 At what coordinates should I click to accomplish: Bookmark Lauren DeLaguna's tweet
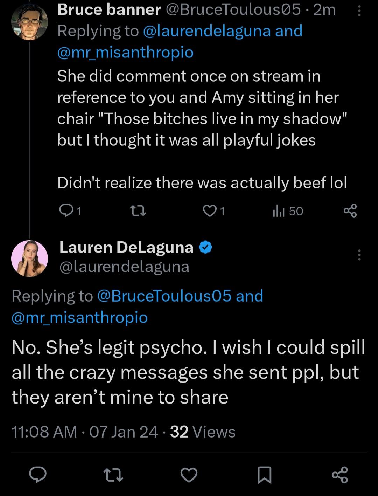pyautogui.click(x=264, y=475)
